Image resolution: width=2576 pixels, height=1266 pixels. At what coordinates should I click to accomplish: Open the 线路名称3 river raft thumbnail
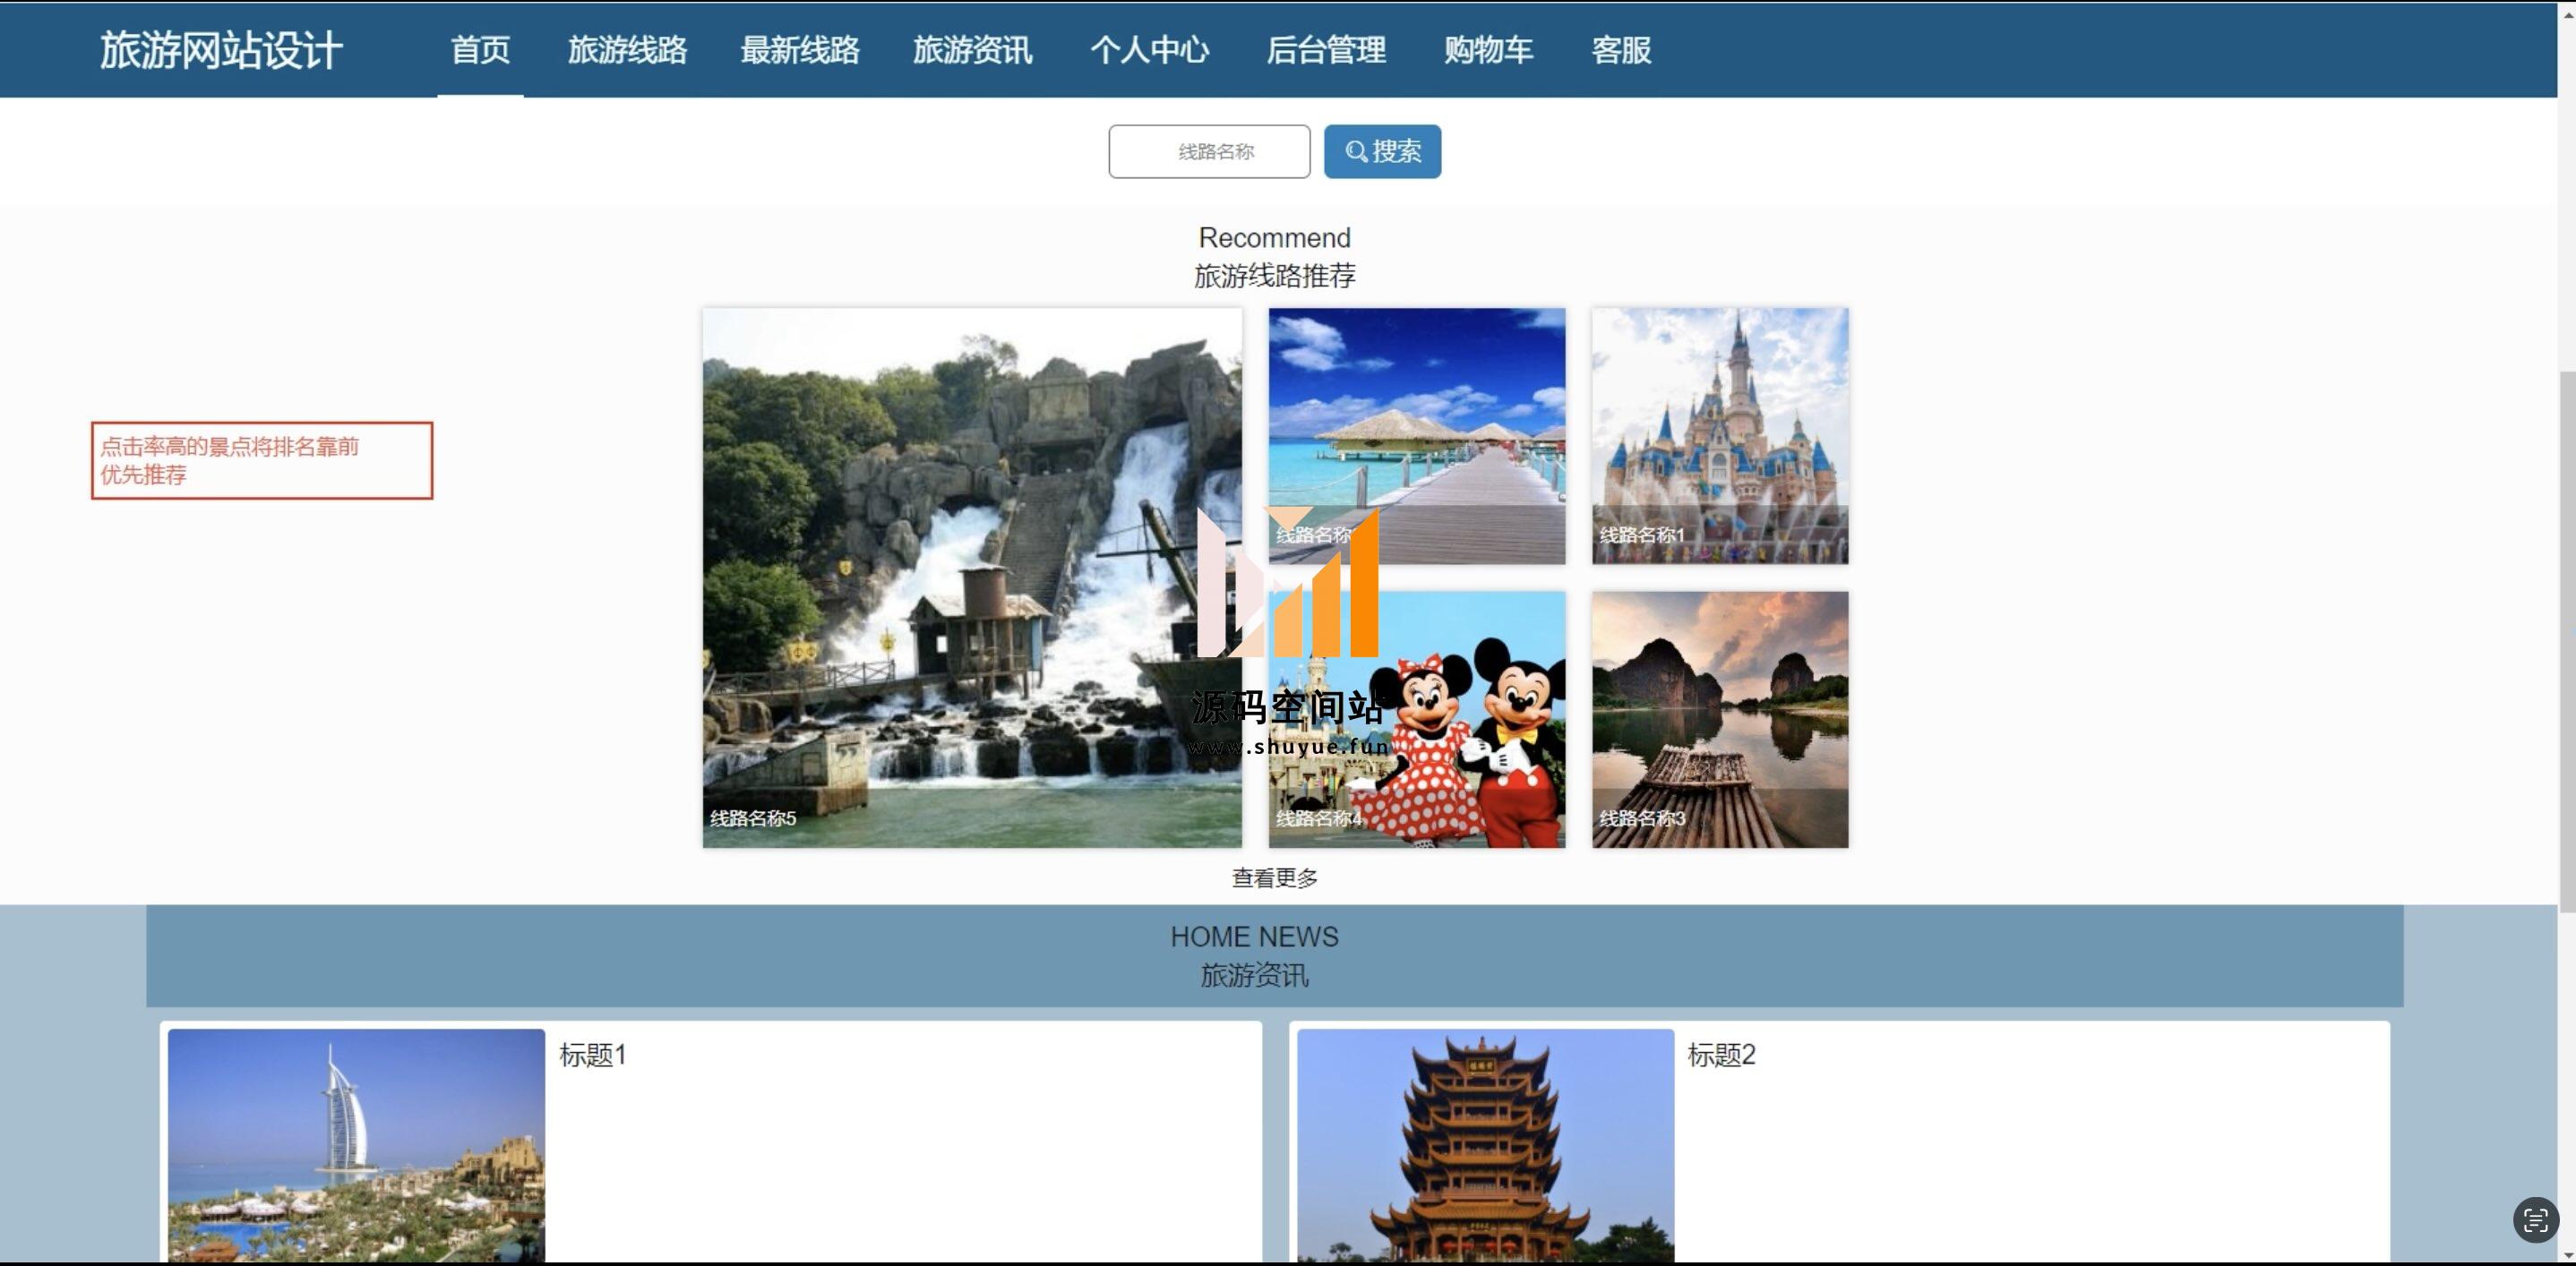[1720, 720]
